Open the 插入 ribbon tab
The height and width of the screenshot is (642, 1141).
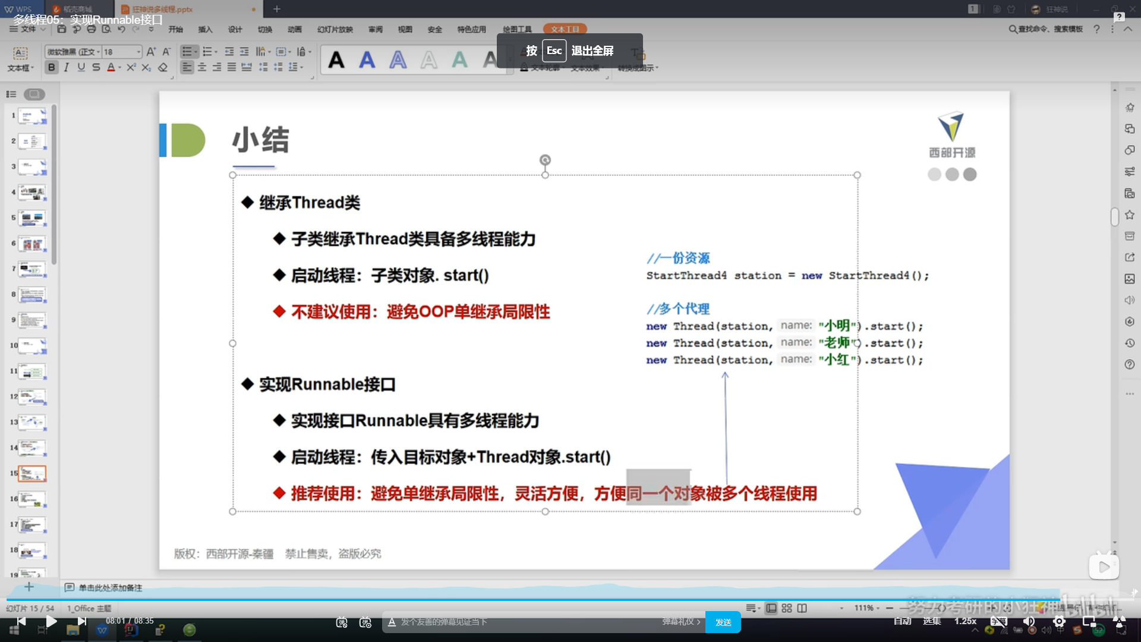(x=205, y=29)
